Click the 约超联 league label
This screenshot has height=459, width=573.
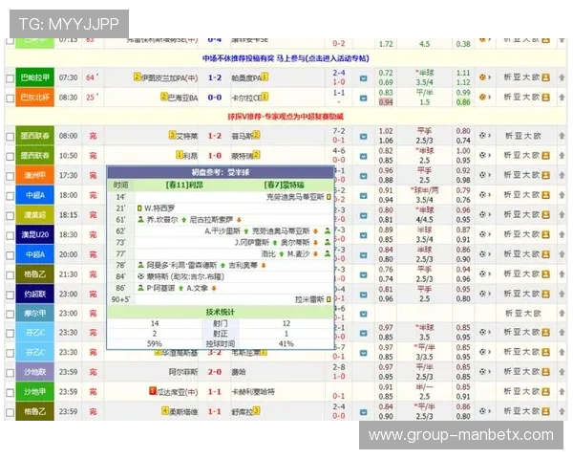[35, 294]
